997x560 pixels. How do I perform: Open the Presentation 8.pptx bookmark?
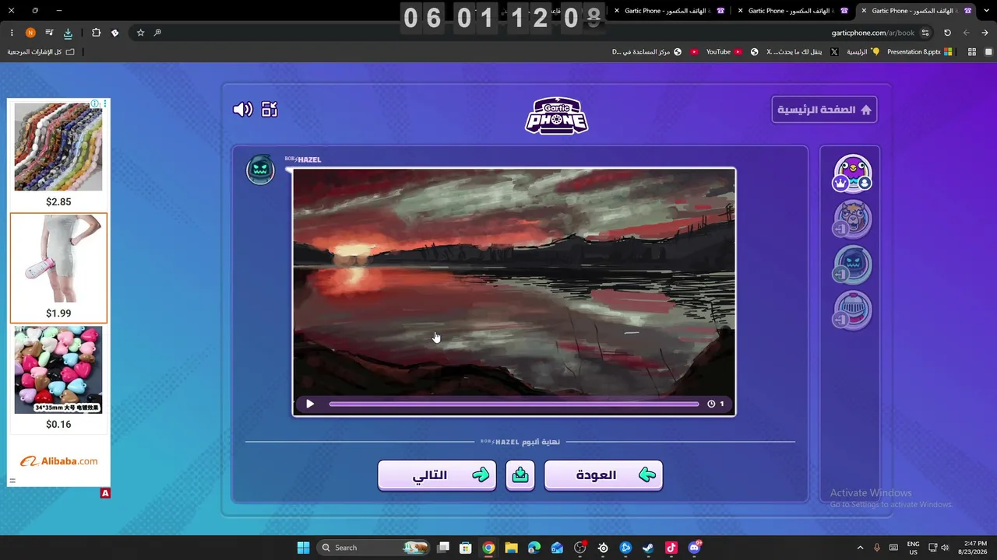[x=920, y=52]
